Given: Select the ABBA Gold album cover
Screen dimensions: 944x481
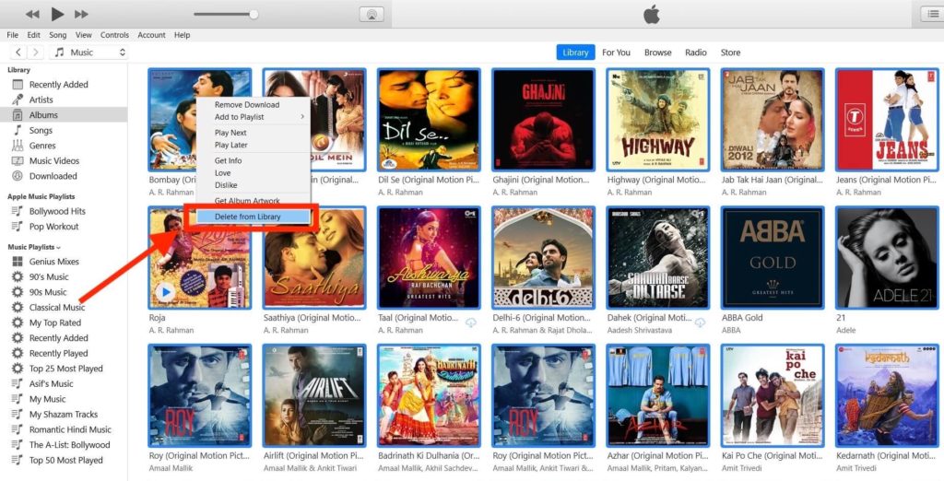Looking at the screenshot, I should [x=772, y=257].
